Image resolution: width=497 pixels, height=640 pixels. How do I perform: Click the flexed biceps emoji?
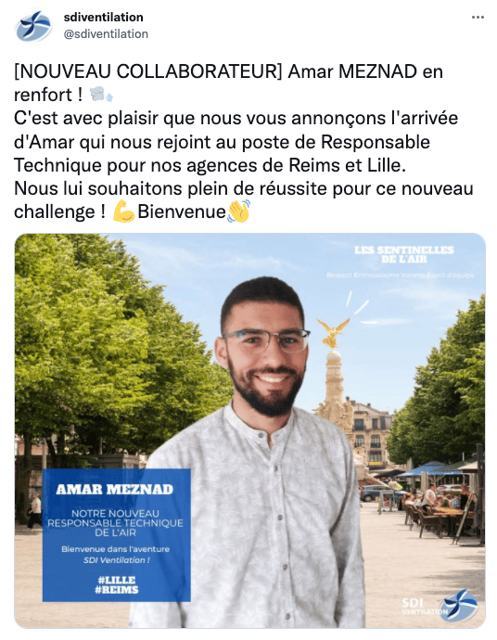pyautogui.click(x=123, y=211)
